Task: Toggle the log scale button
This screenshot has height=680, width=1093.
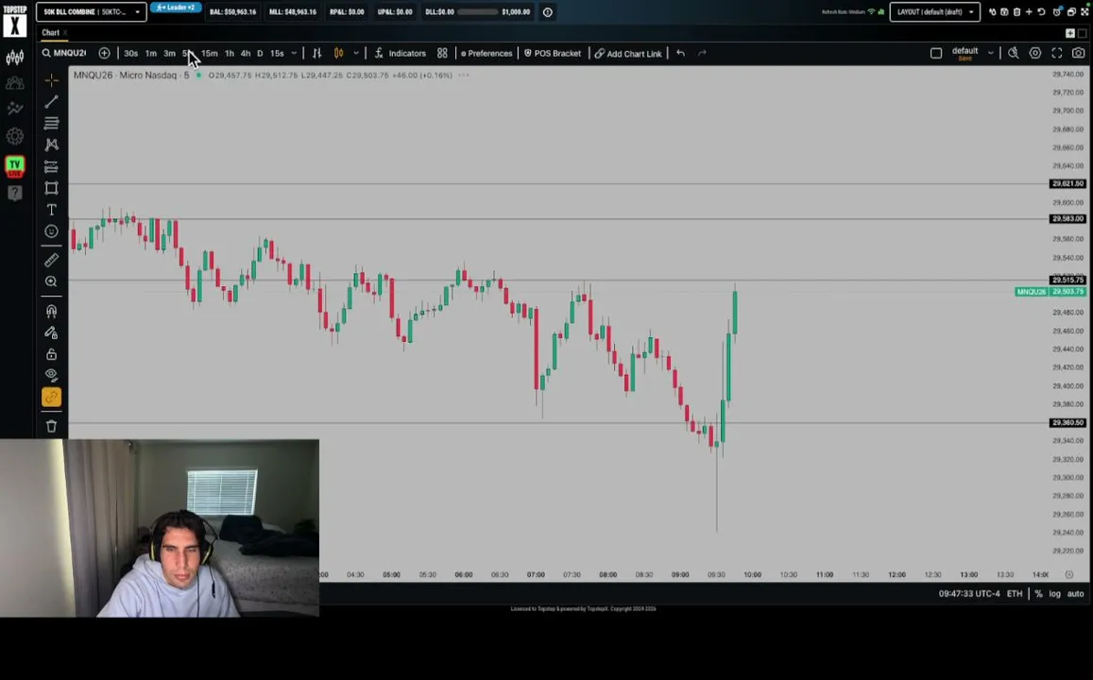Action: click(x=1054, y=594)
